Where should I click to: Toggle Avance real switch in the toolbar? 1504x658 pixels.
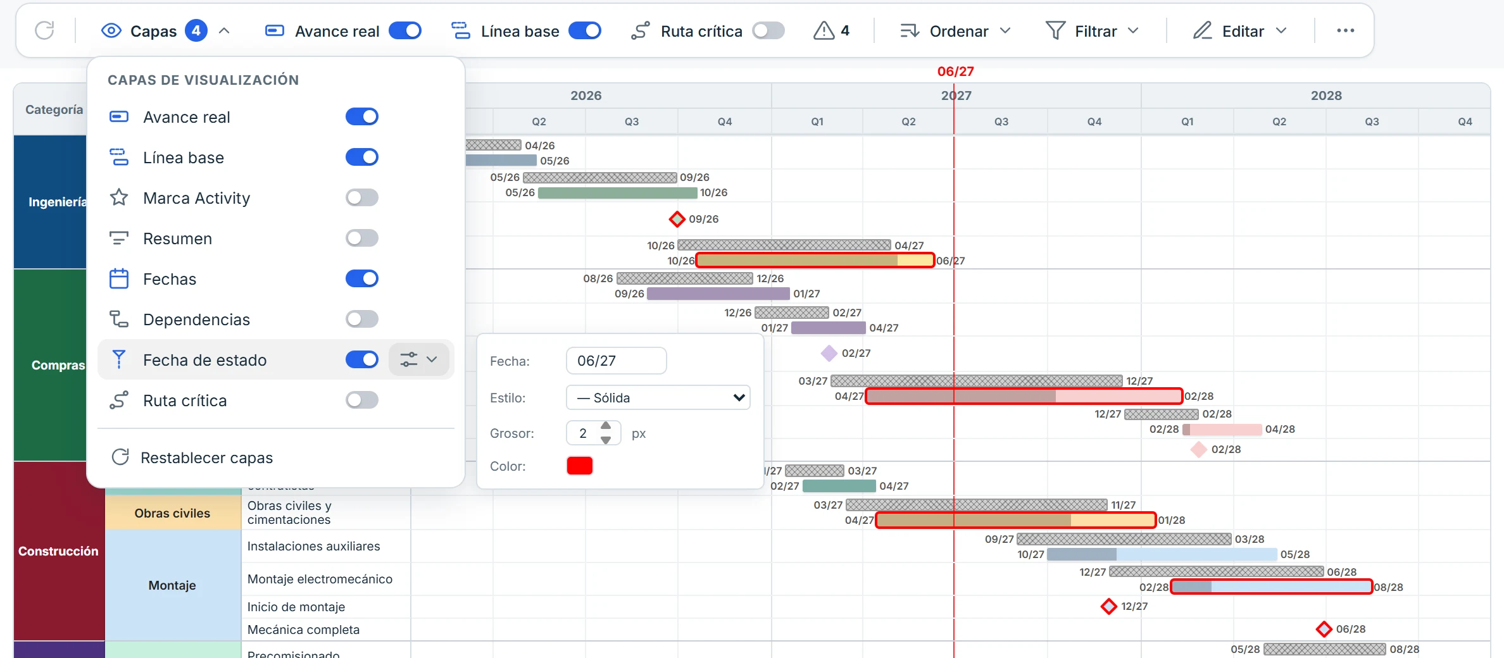(405, 30)
